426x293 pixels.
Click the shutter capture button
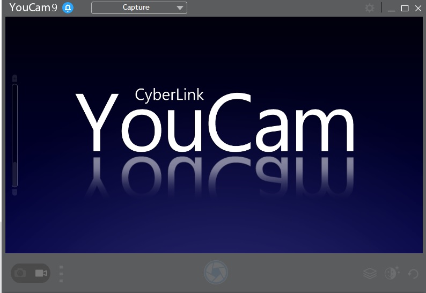click(216, 273)
